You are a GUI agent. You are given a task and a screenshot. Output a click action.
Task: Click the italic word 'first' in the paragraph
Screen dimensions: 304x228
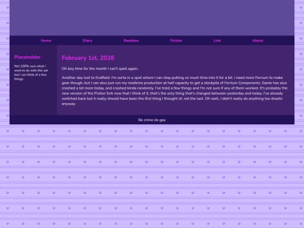tap(148, 99)
